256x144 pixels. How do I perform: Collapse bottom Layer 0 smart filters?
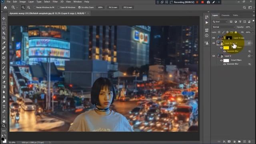[x=252, y=56]
